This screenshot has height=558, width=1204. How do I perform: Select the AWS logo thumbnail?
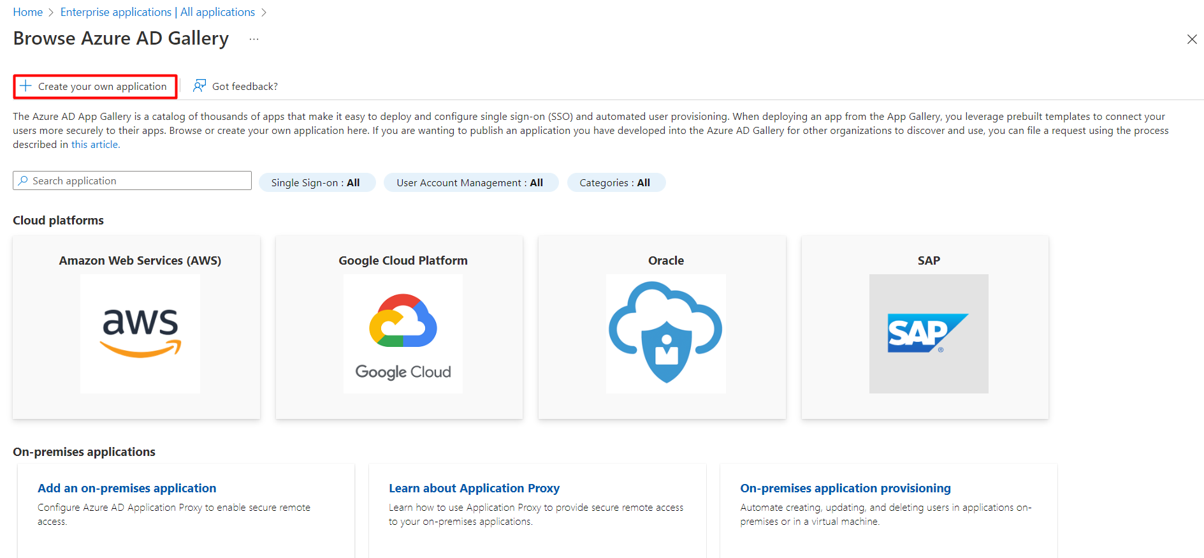[x=140, y=334]
